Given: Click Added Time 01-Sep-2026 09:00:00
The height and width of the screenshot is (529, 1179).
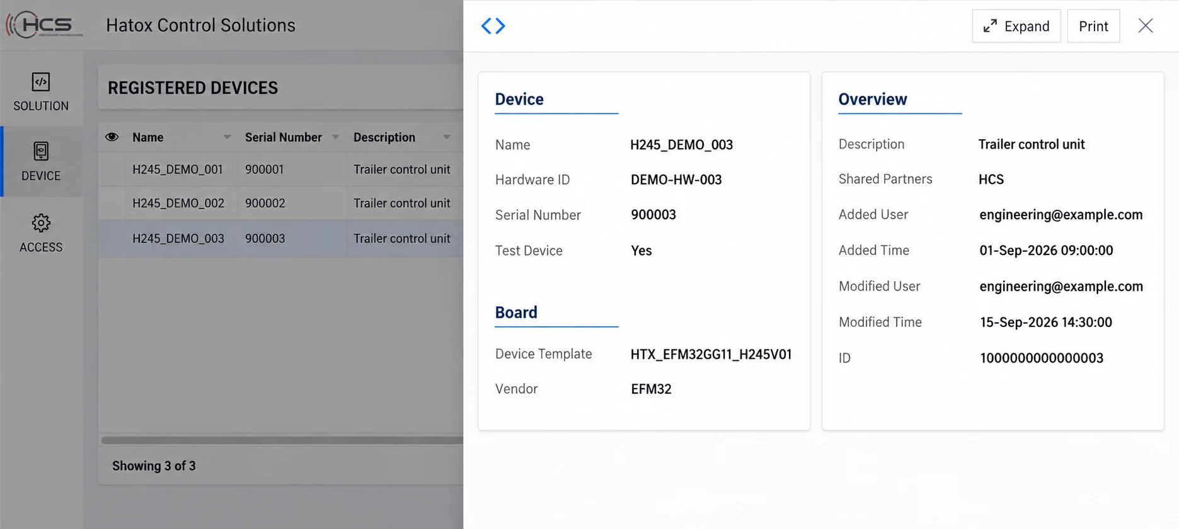Looking at the screenshot, I should 1046,250.
